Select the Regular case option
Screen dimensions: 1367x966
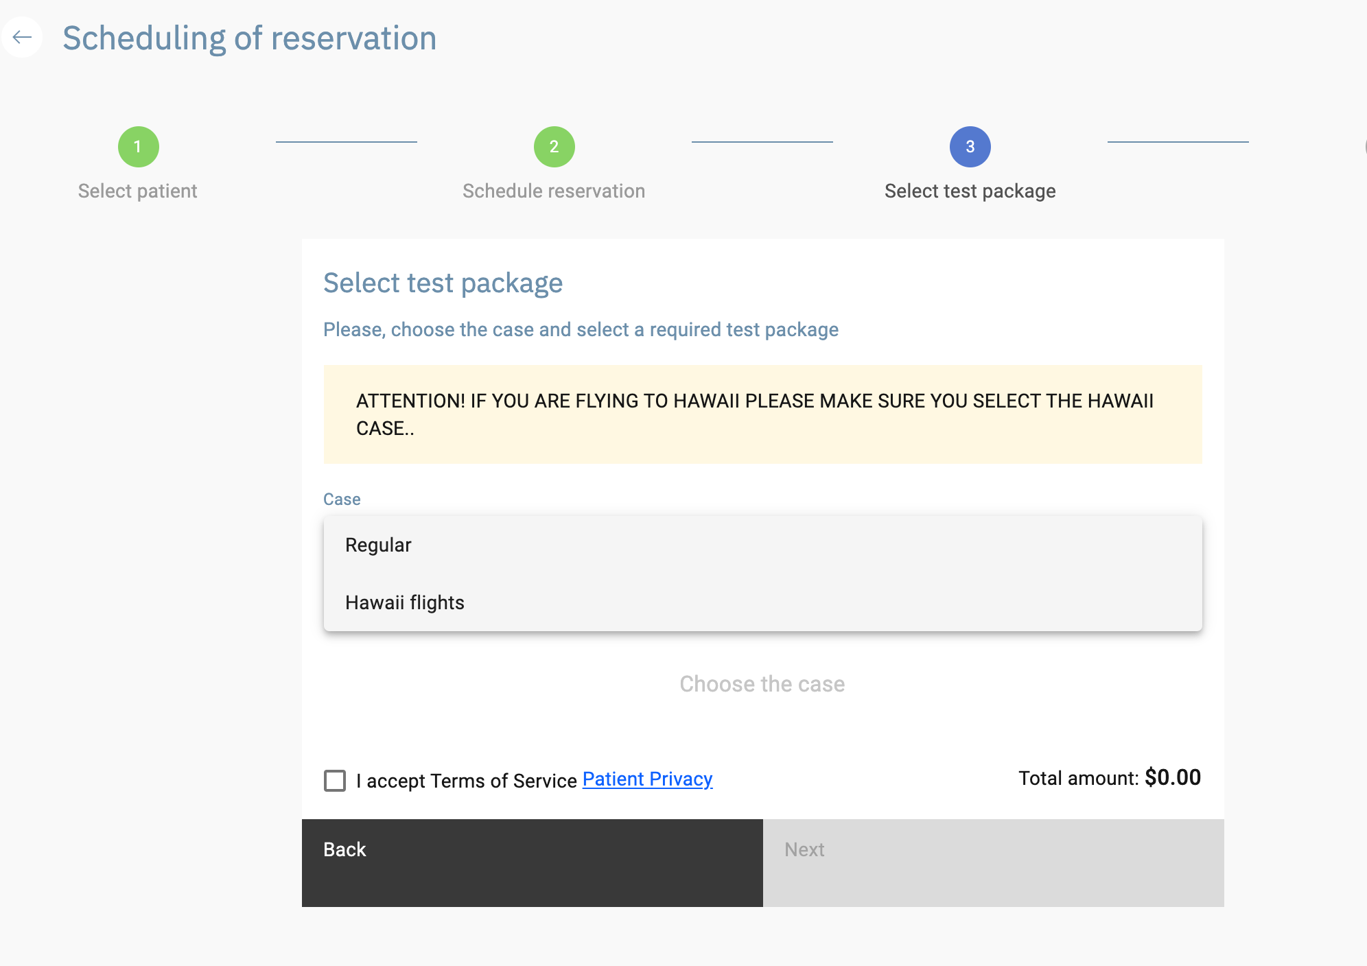[x=378, y=545]
